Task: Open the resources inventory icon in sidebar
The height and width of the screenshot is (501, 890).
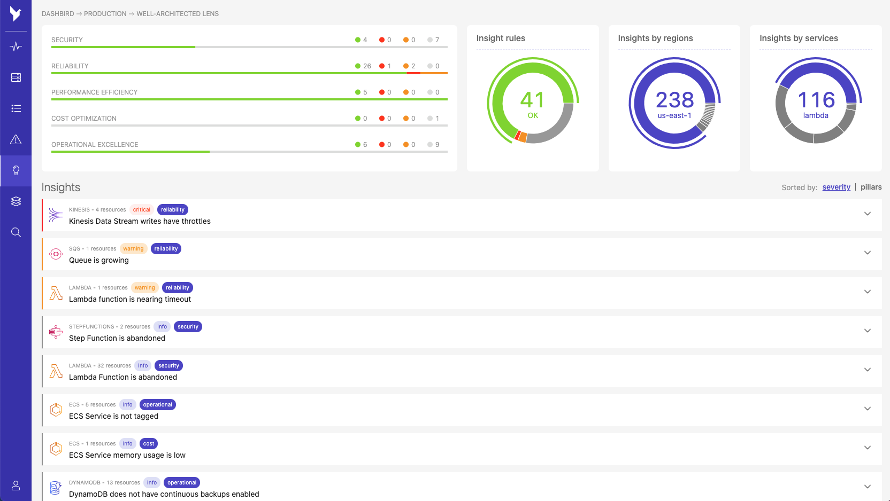Action: pyautogui.click(x=16, y=77)
